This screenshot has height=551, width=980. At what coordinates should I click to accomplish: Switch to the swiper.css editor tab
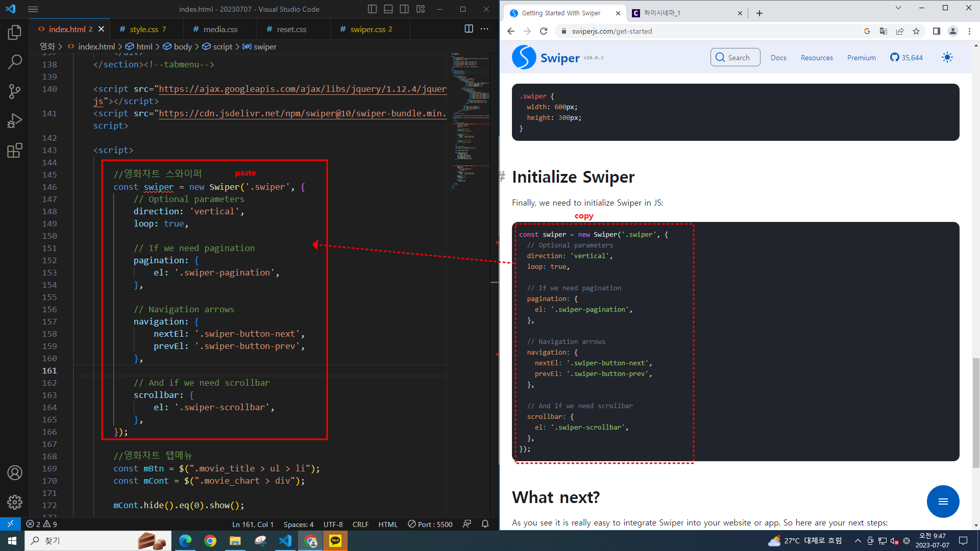tap(367, 30)
